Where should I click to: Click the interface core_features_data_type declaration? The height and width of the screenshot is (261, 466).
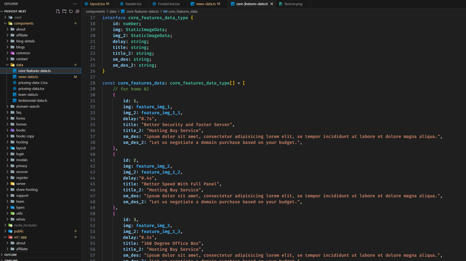click(x=148, y=18)
